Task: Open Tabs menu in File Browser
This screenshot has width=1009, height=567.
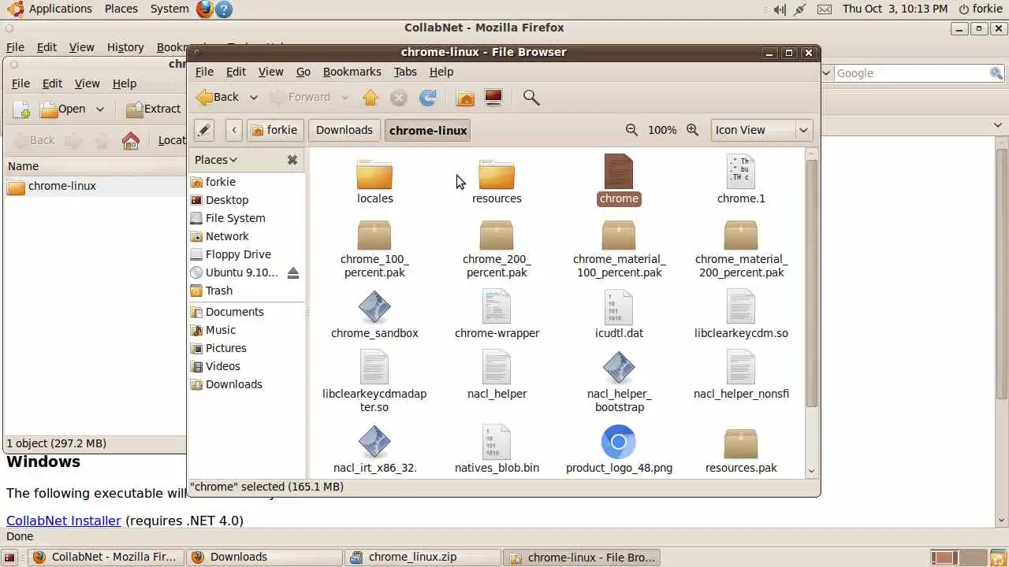Action: (405, 72)
